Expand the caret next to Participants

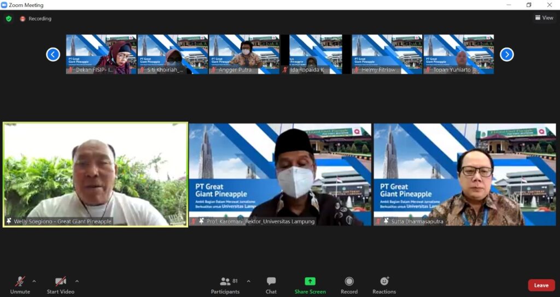pos(248,282)
